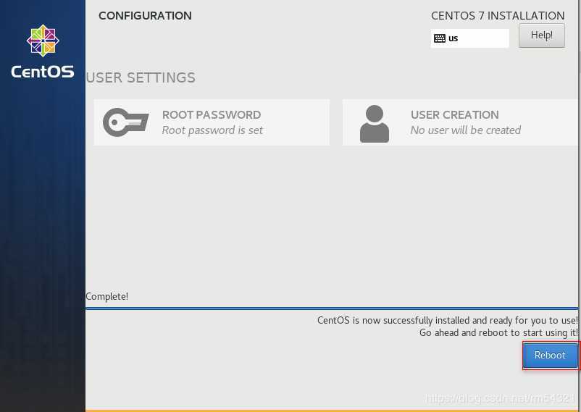This screenshot has height=412, width=581.
Task: Click the CentOS logo emblem
Action: click(43, 41)
